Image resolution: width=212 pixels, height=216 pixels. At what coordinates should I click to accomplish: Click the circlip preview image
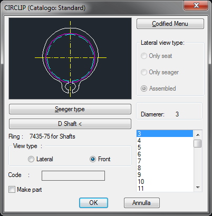[x=70, y=58]
